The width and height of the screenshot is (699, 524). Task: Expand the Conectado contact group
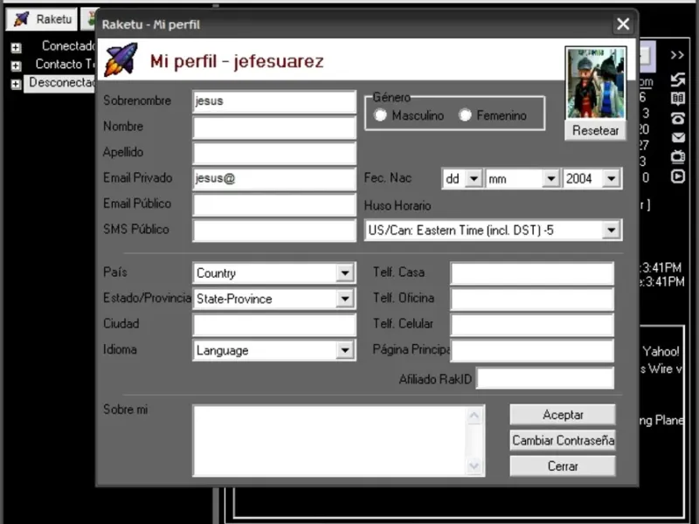pos(16,47)
